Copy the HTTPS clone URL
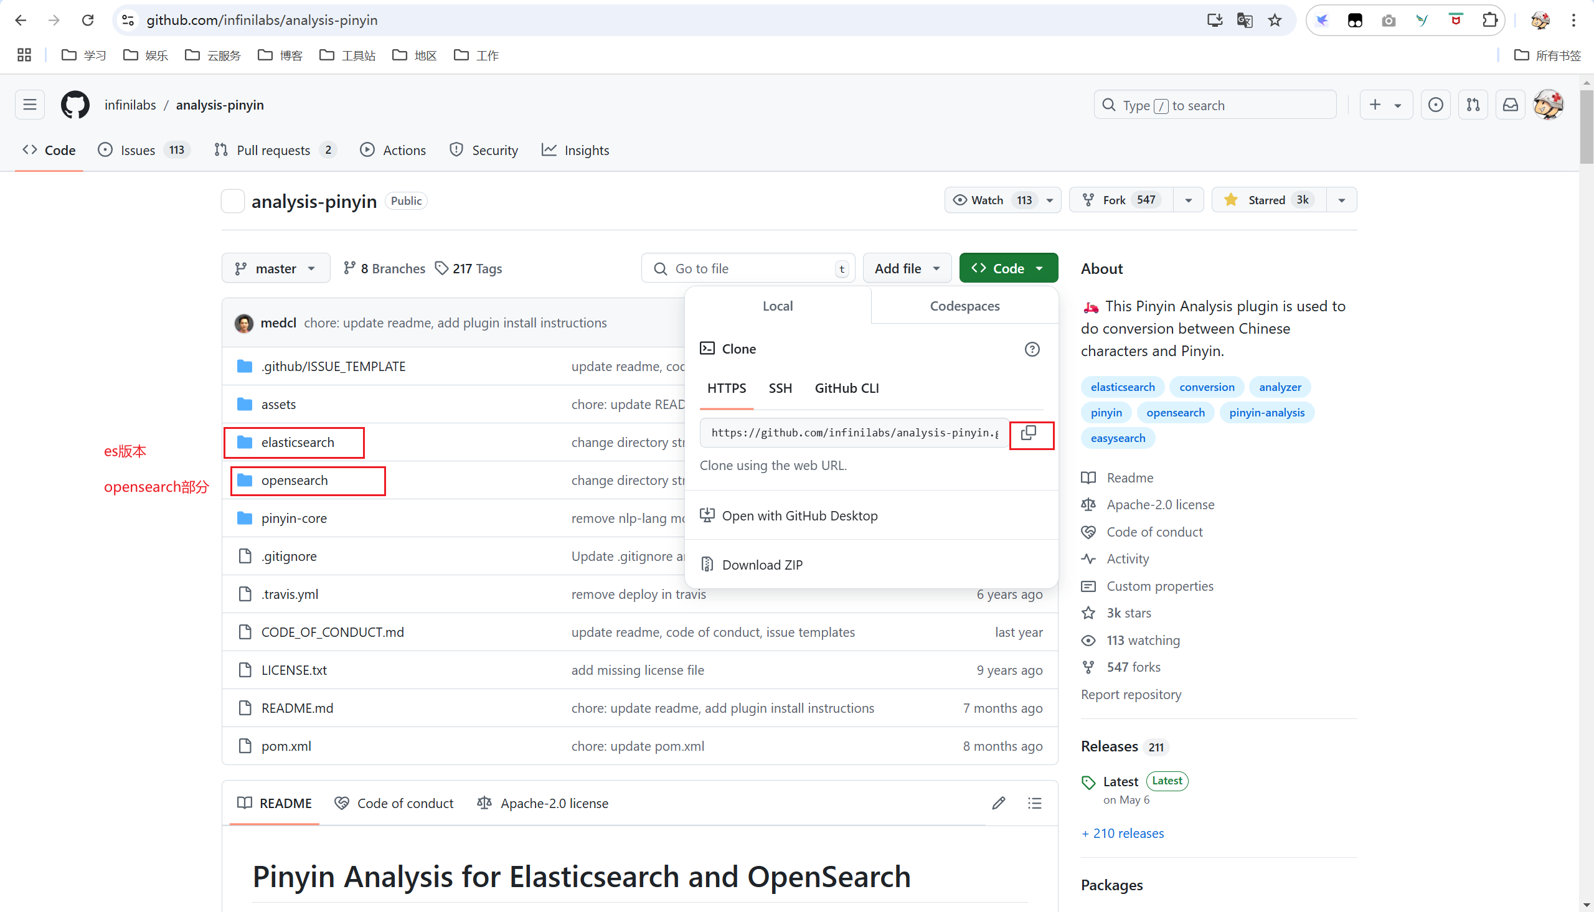 click(x=1029, y=433)
